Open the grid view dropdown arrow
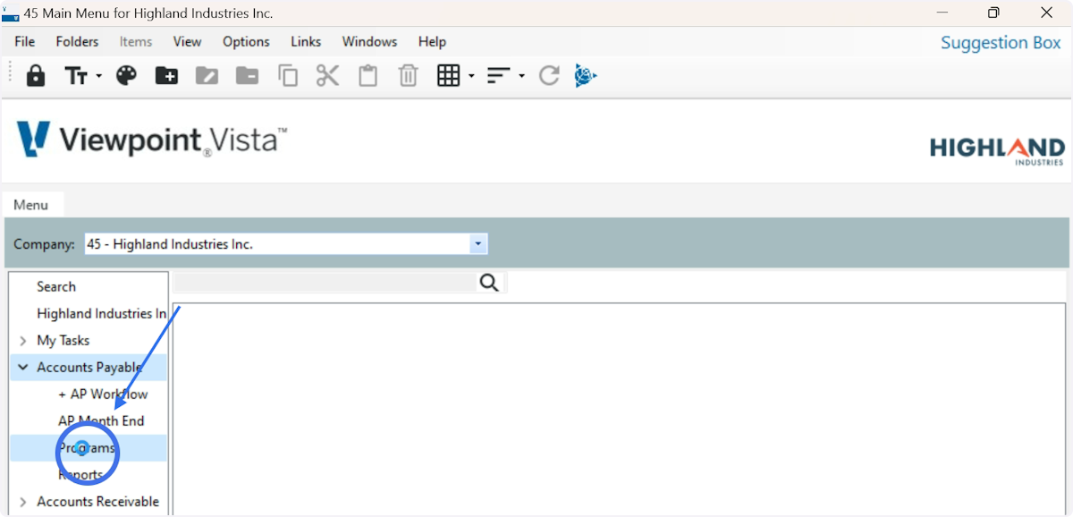Viewport: 1073px width, 517px height. (x=471, y=77)
